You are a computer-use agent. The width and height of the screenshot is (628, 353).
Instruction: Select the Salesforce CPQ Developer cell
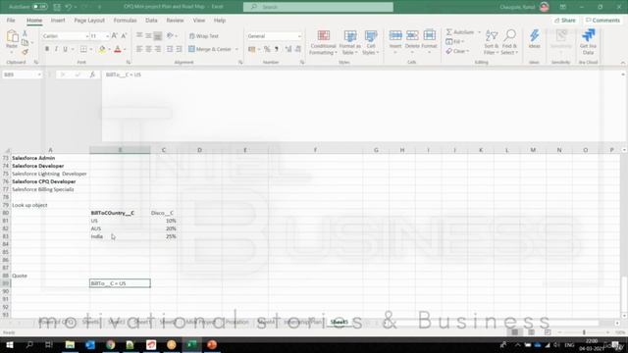[x=50, y=181]
